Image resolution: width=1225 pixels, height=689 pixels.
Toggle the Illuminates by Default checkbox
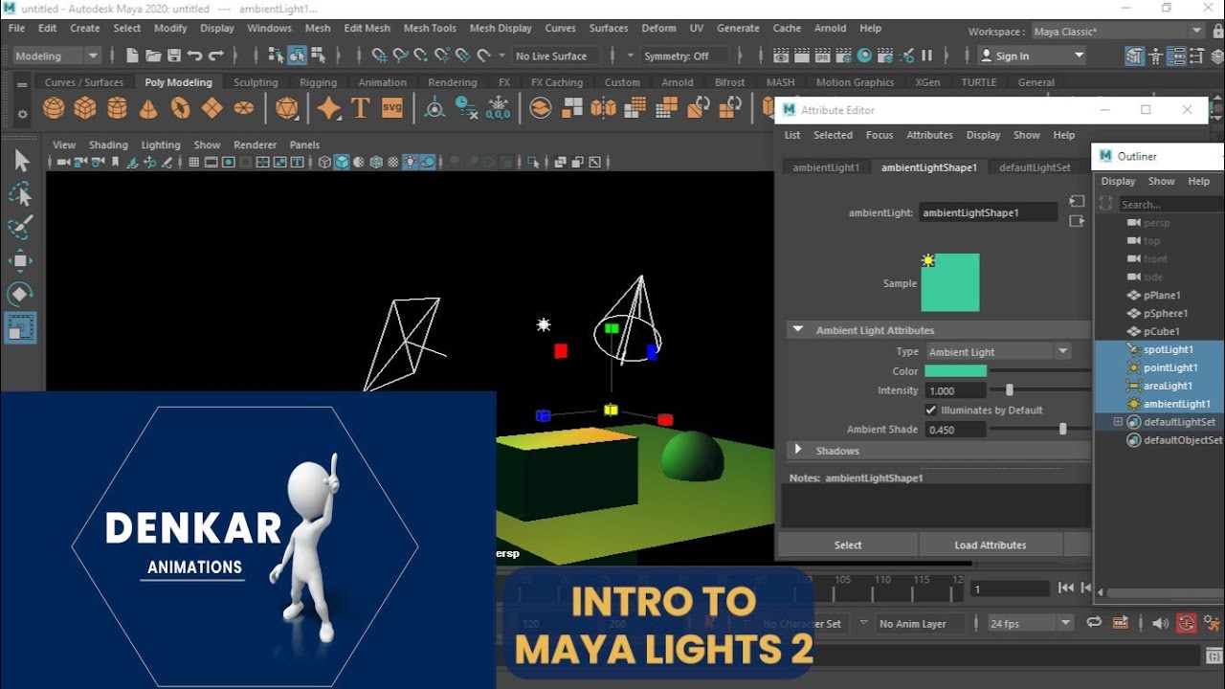click(931, 410)
